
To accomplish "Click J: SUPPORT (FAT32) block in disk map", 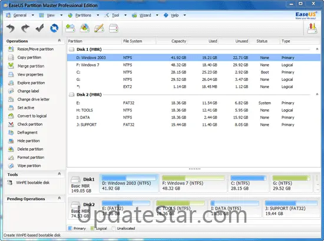I will pyautogui.click(x=291, y=209).
